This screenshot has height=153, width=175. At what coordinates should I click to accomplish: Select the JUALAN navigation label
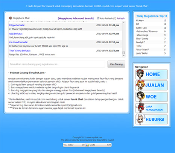tap(155, 85)
